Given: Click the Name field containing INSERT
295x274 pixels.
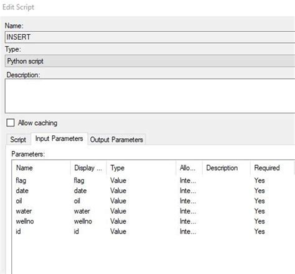Looking at the screenshot, I should pyautogui.click(x=150, y=37).
